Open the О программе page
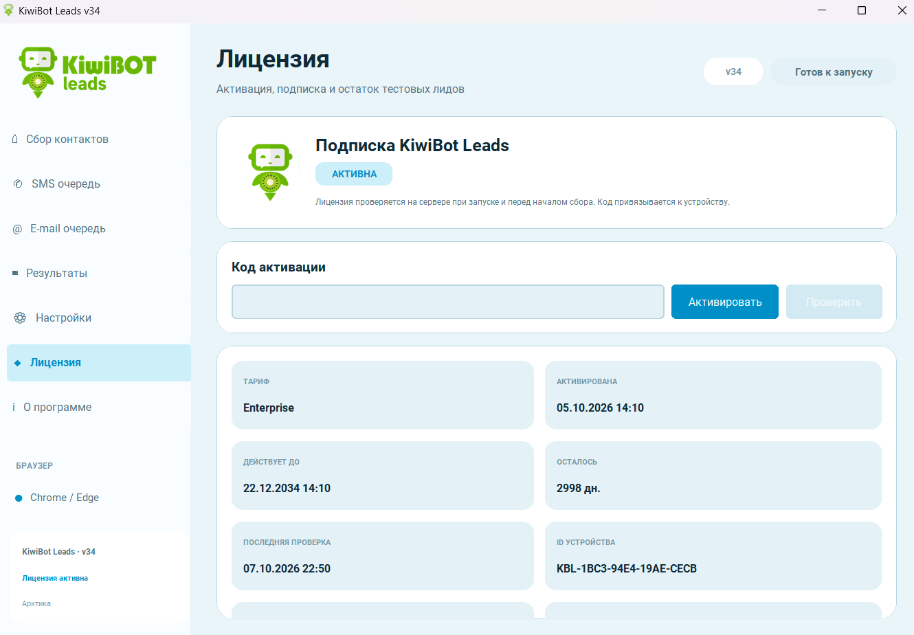Image resolution: width=914 pixels, height=635 pixels. click(x=99, y=407)
